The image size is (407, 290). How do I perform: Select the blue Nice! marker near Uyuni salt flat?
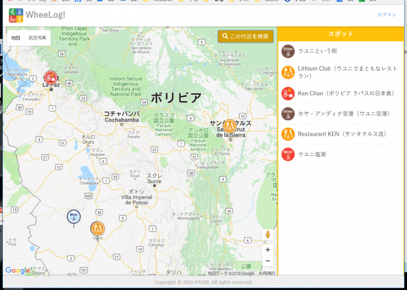[x=74, y=217]
